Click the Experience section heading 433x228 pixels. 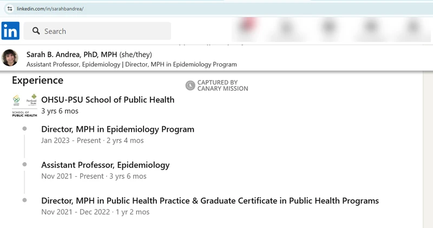tap(37, 81)
